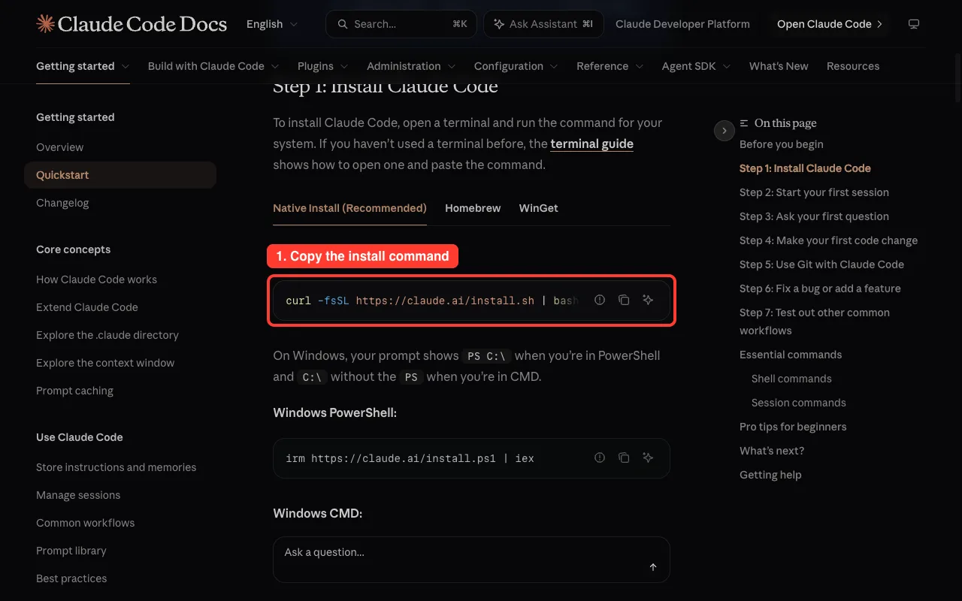Send the question with the arrow button
The width and height of the screenshot is (962, 601).
(x=653, y=567)
